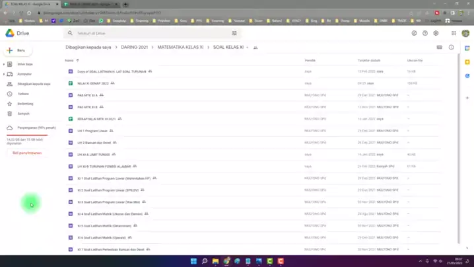Image resolution: width=474 pixels, height=267 pixels.
Task: Show the folder details info panel
Action: click(452, 48)
